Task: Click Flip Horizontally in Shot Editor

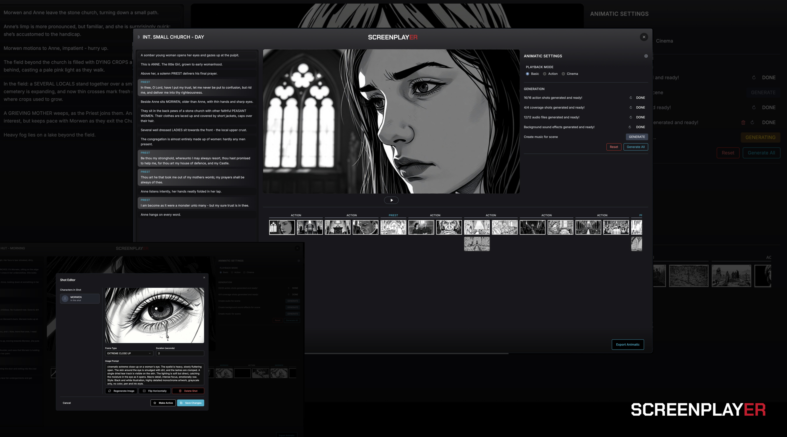Action: pos(155,391)
